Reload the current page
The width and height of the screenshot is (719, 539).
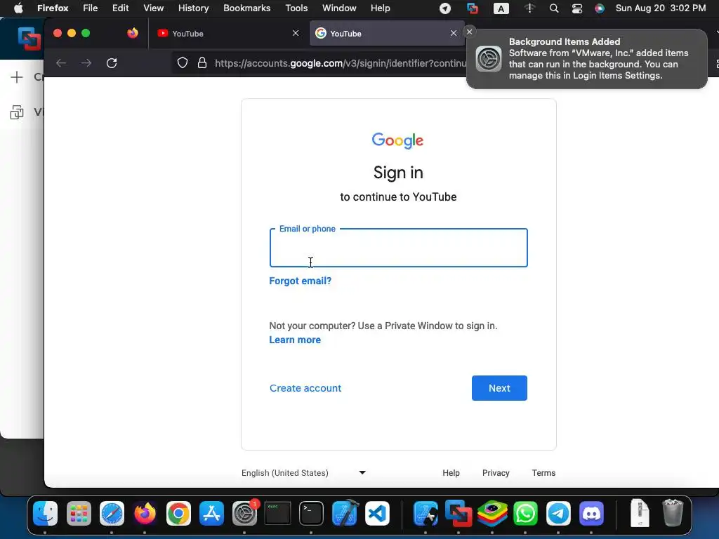coord(112,62)
